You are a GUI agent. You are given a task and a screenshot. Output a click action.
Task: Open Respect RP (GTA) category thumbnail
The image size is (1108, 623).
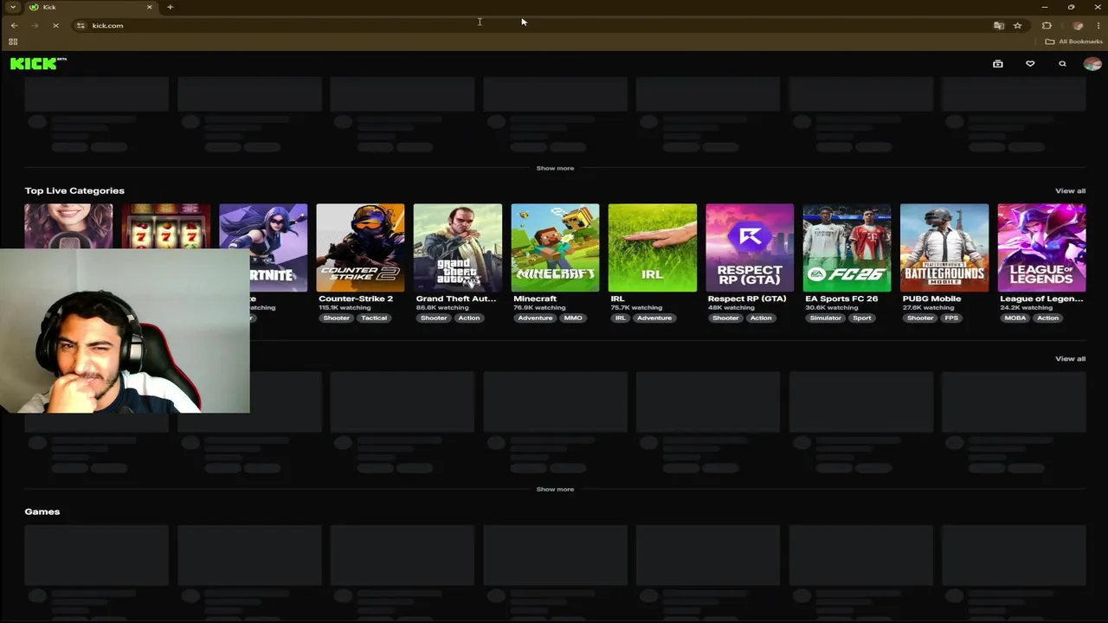click(750, 247)
